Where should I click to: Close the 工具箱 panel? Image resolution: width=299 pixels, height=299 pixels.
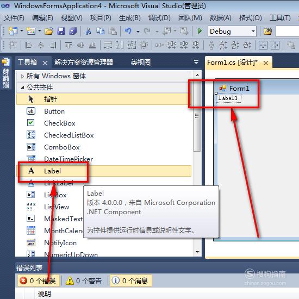coord(45,63)
